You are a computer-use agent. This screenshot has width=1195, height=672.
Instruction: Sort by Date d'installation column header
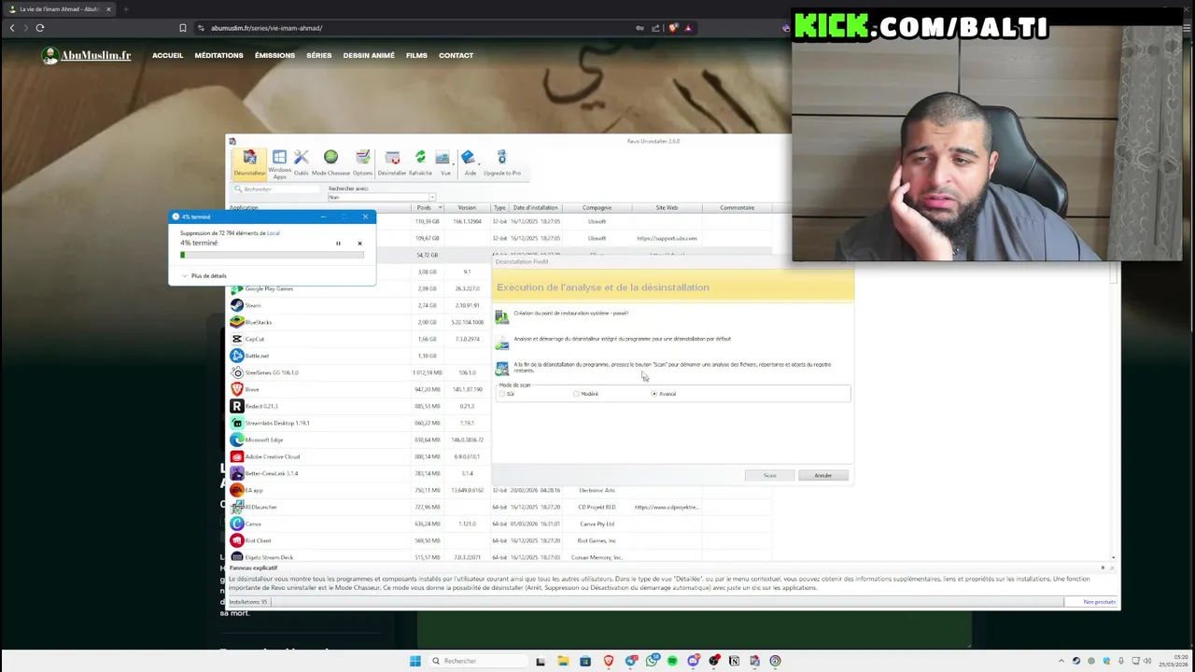(535, 208)
